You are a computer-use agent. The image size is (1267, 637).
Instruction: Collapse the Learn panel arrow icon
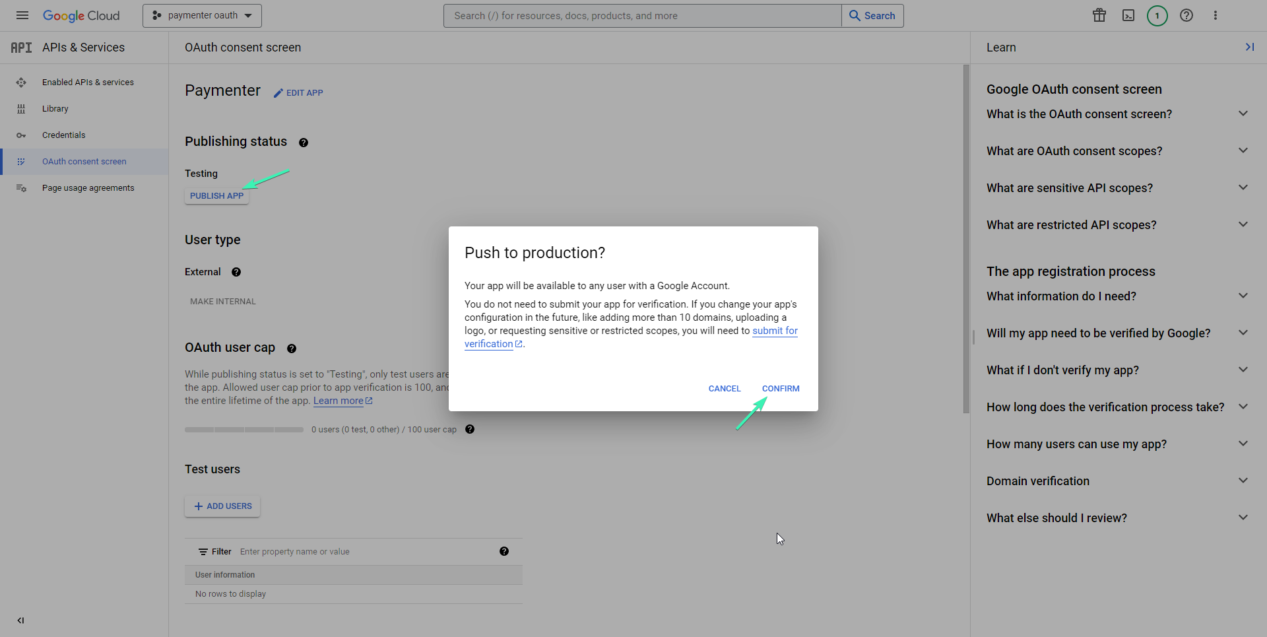click(1250, 47)
